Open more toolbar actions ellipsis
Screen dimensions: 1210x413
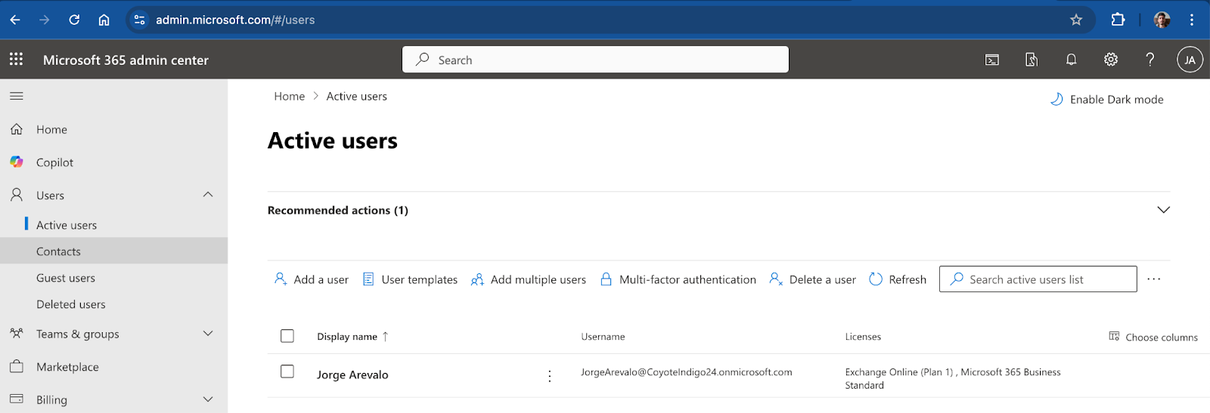[x=1153, y=279]
